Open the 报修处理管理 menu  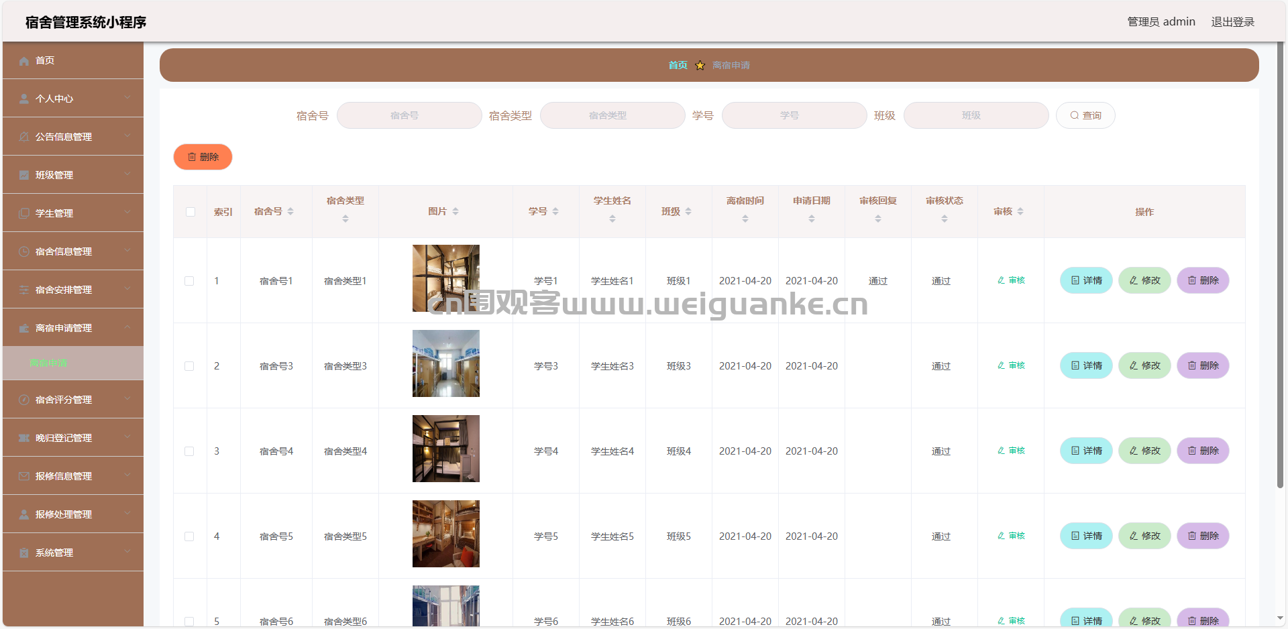(x=73, y=514)
